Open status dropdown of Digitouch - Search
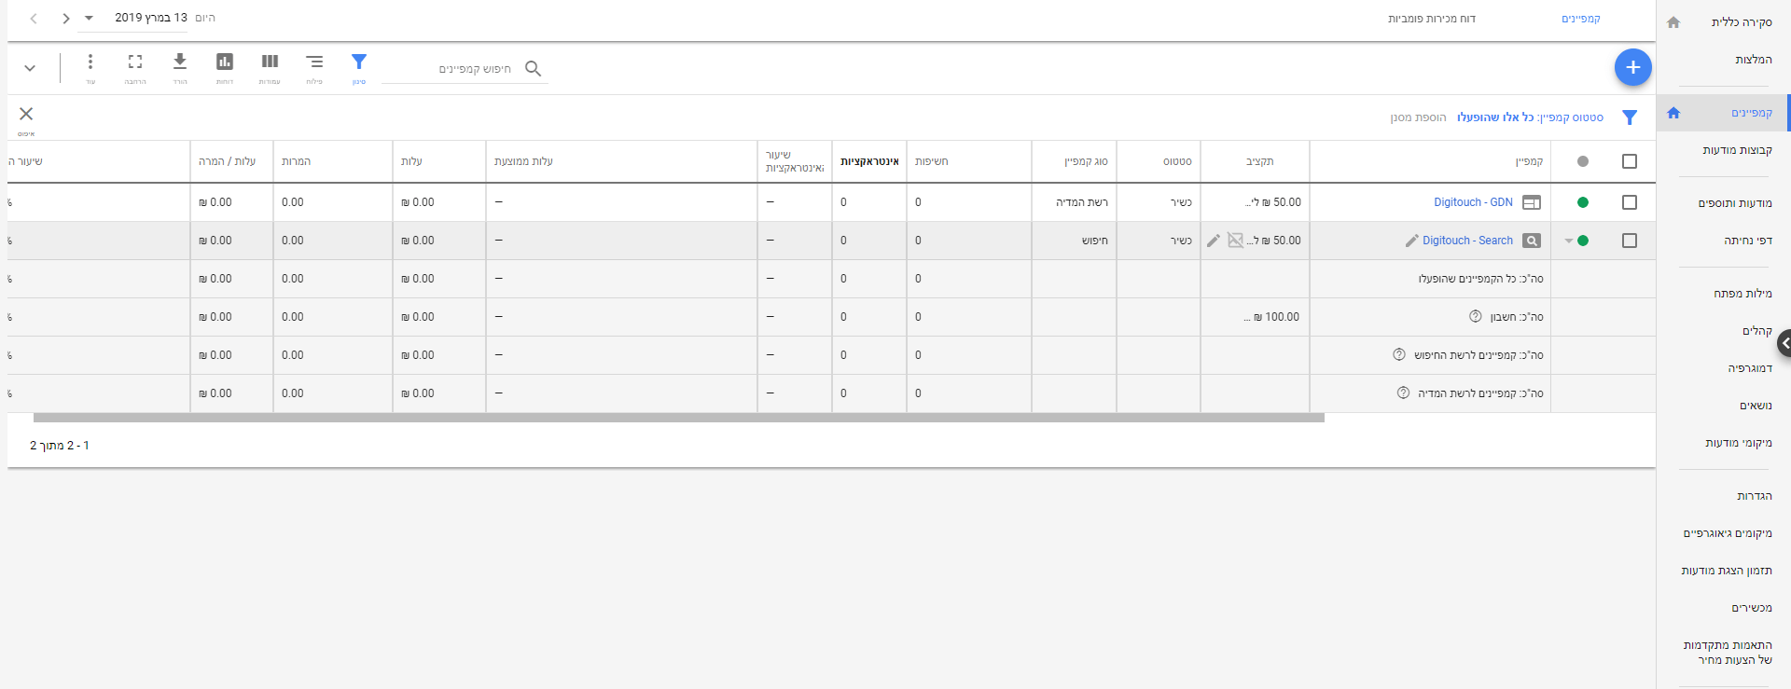Screen dimensions: 1791x689 click(x=1569, y=241)
